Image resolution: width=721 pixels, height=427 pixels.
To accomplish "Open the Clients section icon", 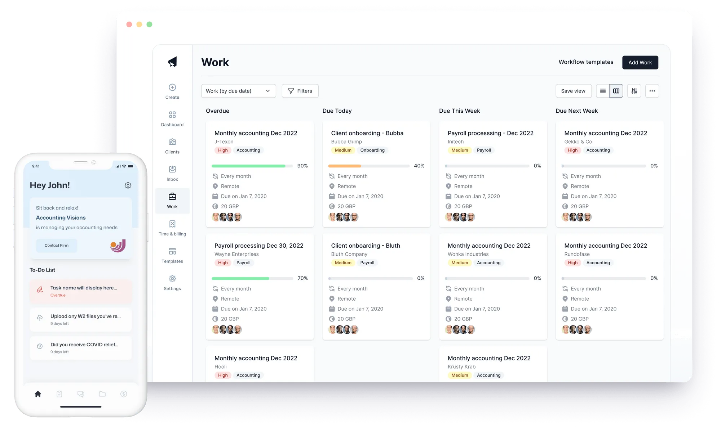I will 172,142.
